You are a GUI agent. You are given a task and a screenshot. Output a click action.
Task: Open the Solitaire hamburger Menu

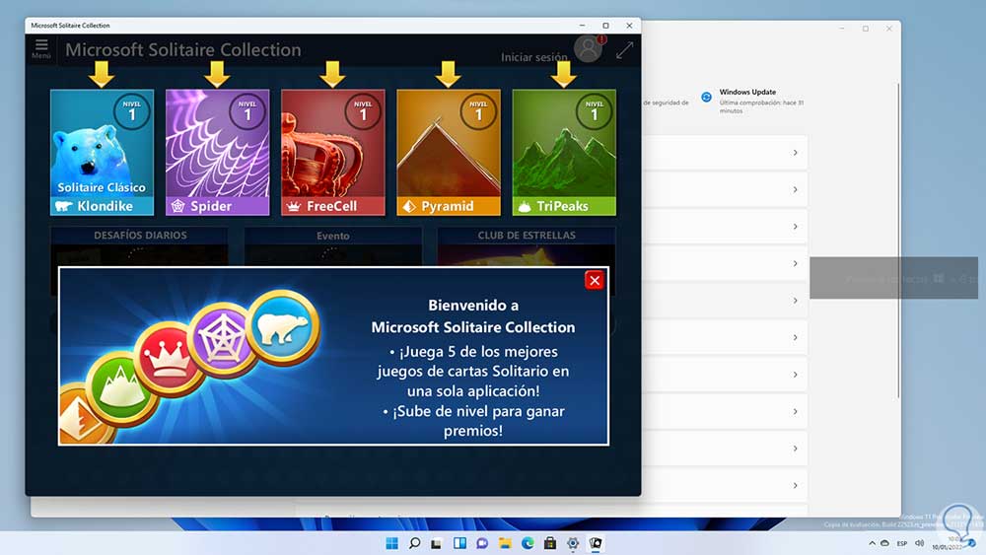[x=41, y=48]
